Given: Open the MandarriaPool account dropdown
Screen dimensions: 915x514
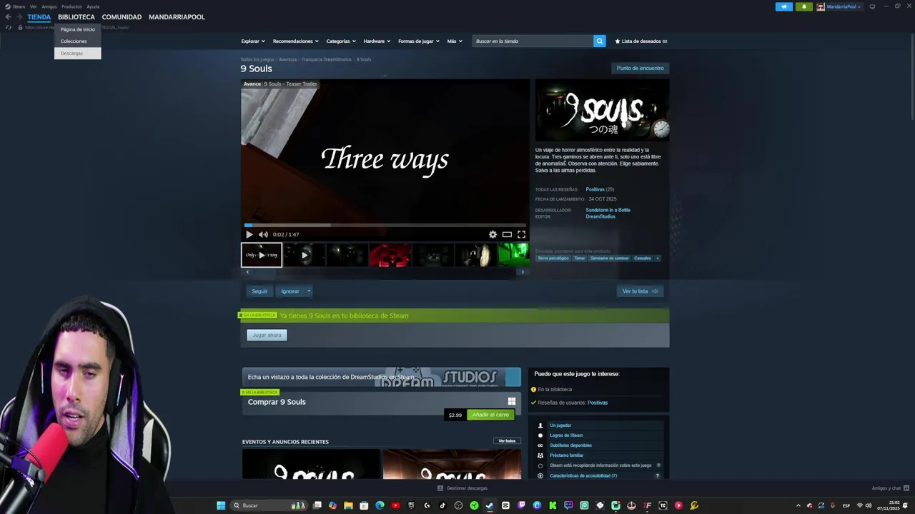Looking at the screenshot, I should (x=840, y=6).
